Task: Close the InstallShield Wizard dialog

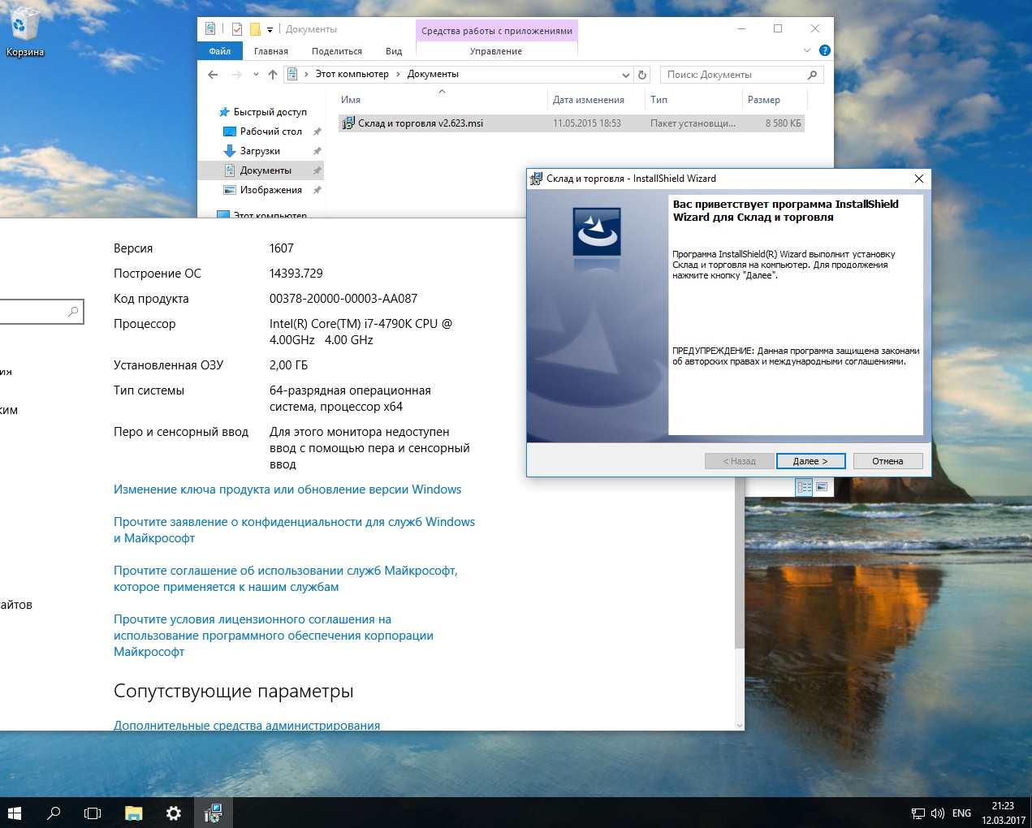Action: click(919, 179)
